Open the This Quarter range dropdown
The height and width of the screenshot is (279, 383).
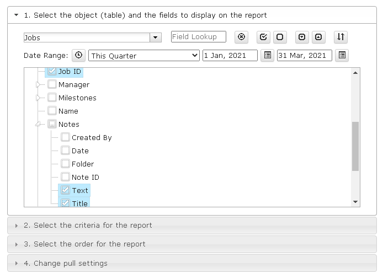[144, 55]
